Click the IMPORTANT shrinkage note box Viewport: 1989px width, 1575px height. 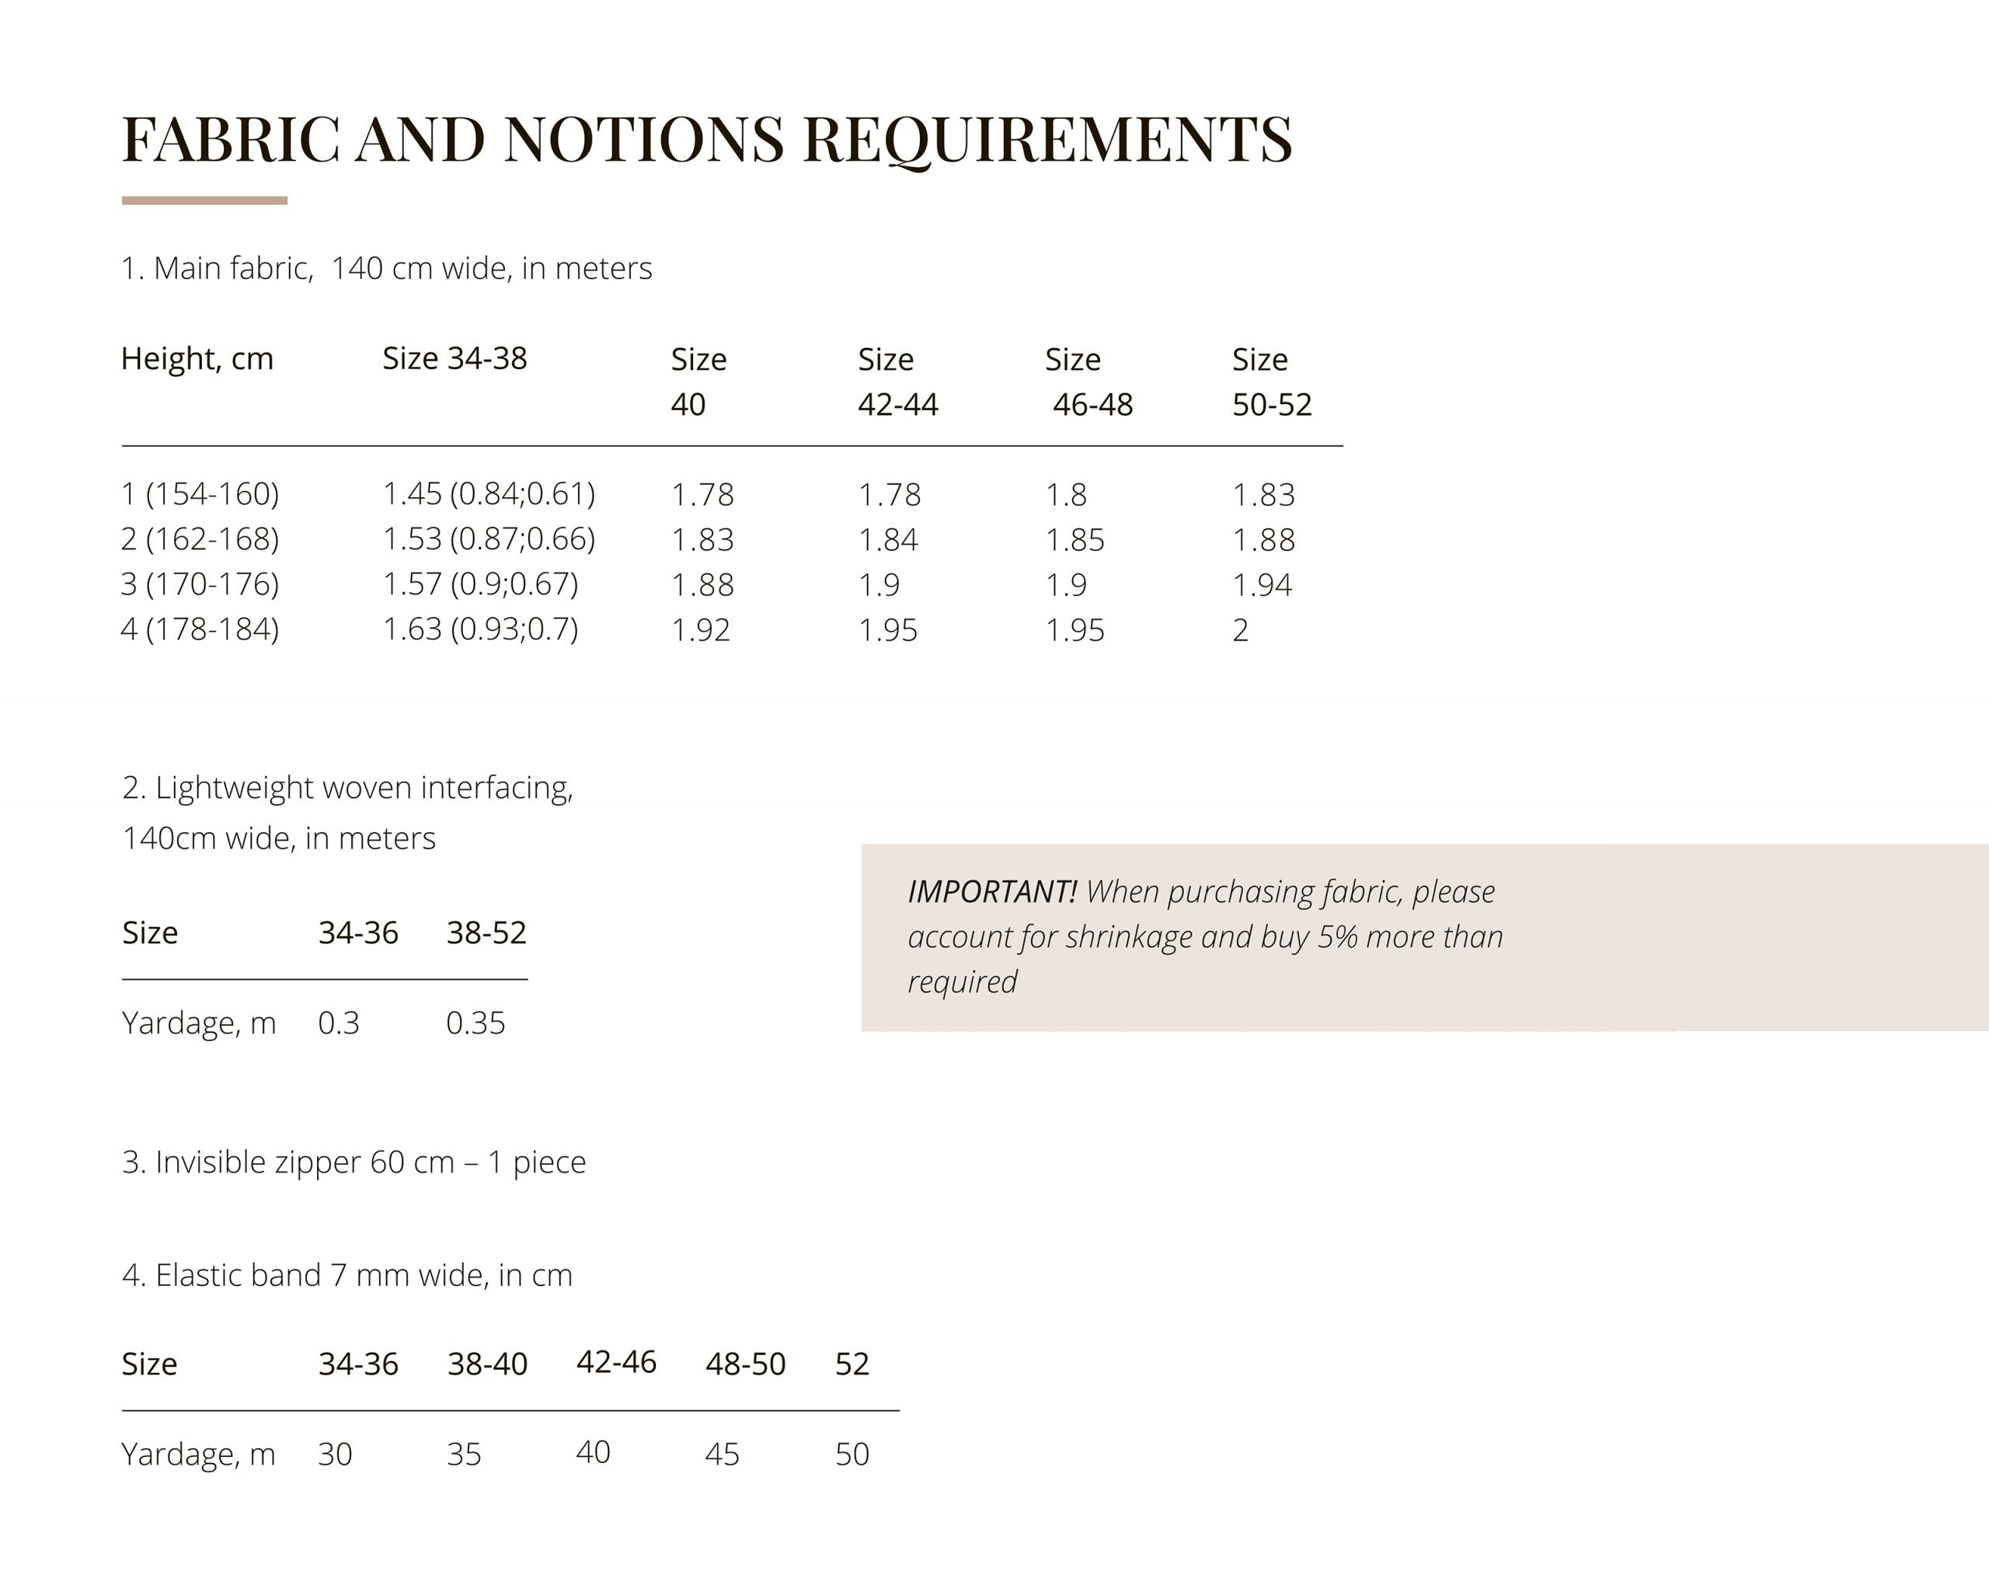point(1423,937)
